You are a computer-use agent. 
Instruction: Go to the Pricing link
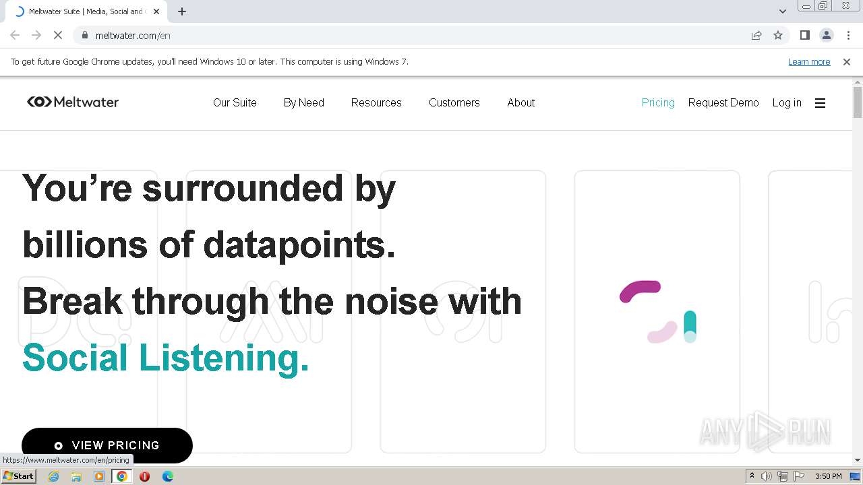click(658, 102)
